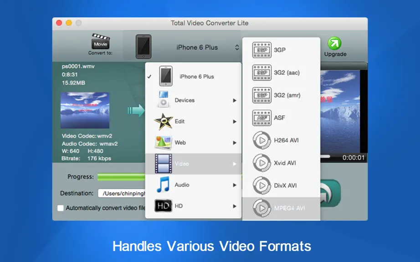Expand the Web submenu arrow
The width and height of the screenshot is (420, 262).
(235, 143)
